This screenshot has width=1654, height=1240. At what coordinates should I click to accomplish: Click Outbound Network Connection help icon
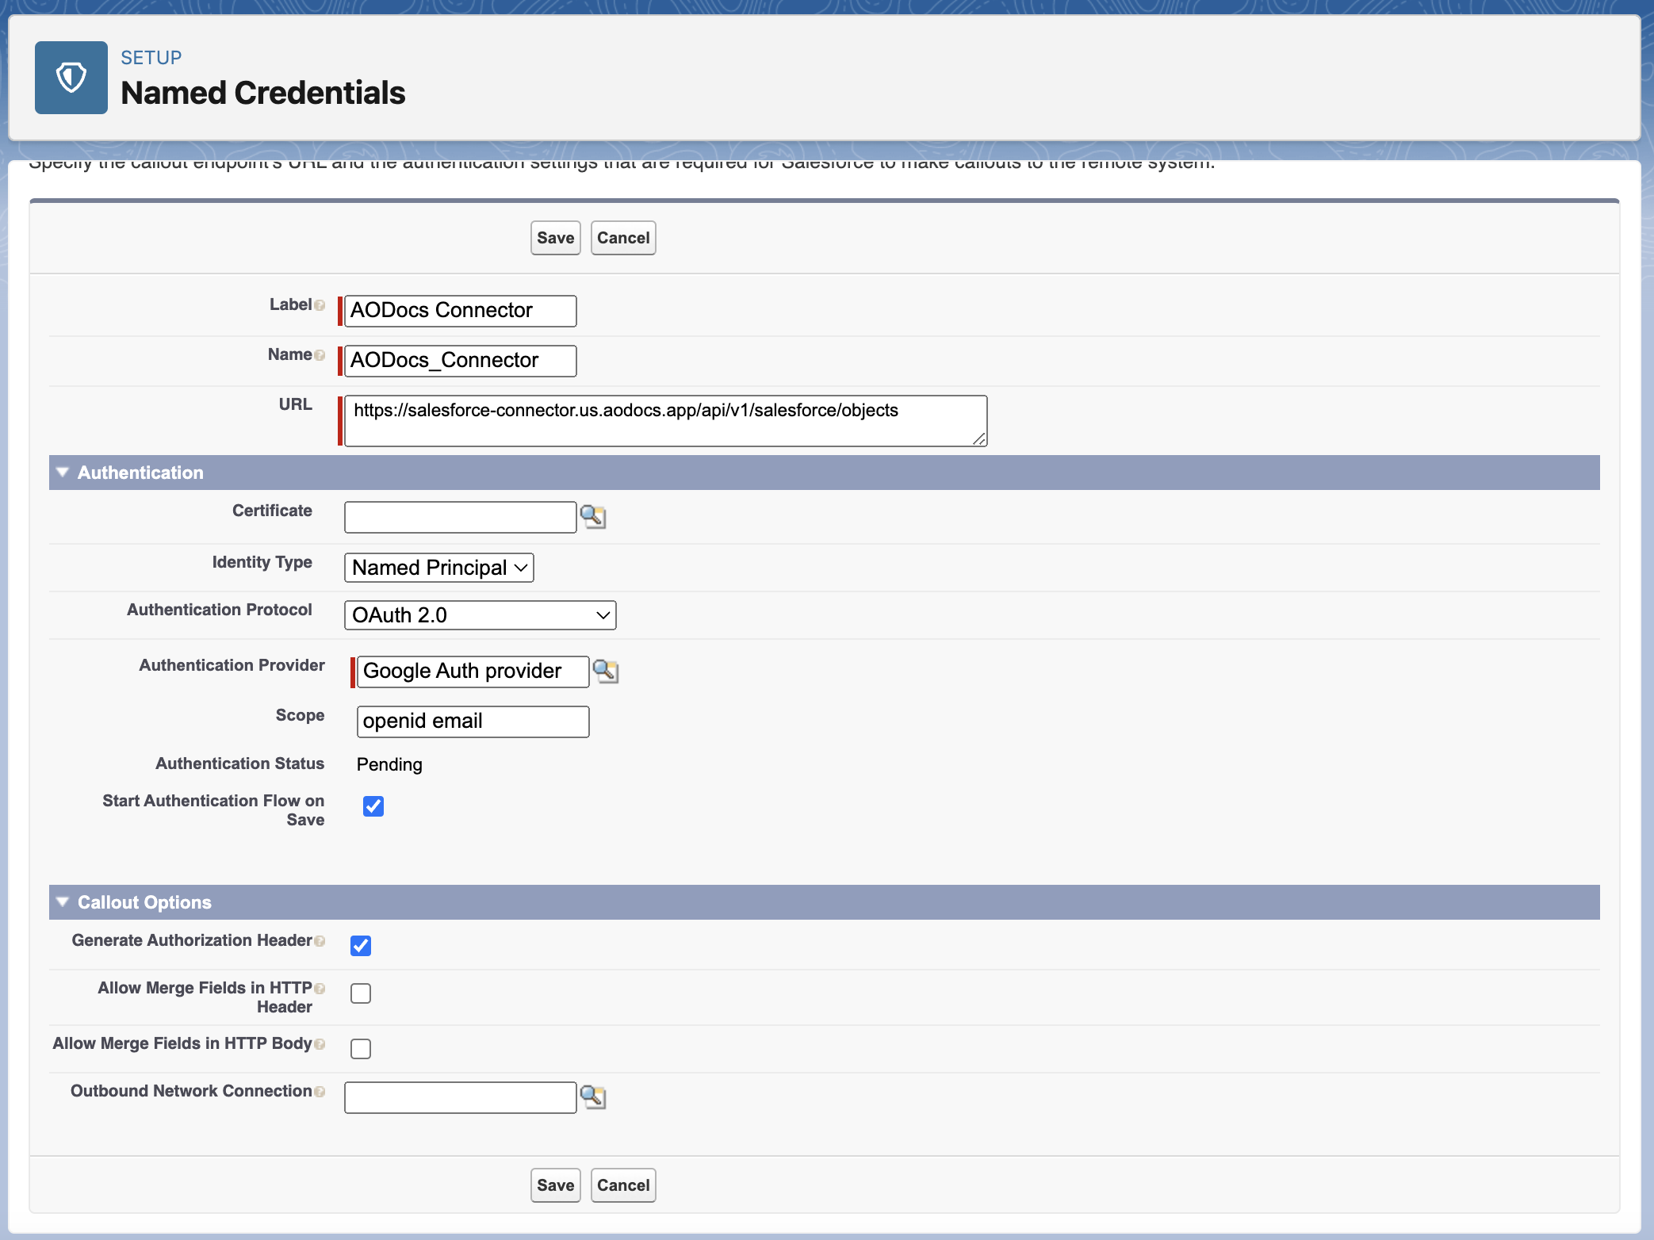pyautogui.click(x=320, y=1092)
